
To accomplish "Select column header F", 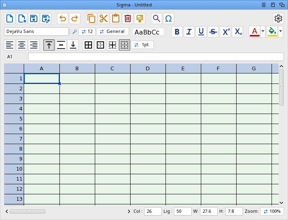I will pyautogui.click(x=219, y=69).
